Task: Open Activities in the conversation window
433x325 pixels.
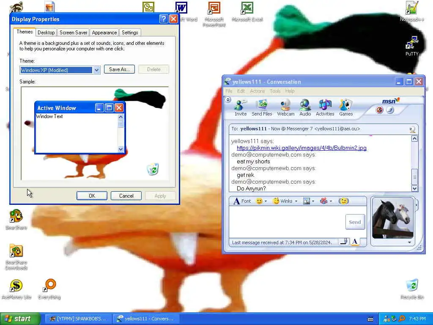Action: [x=325, y=108]
